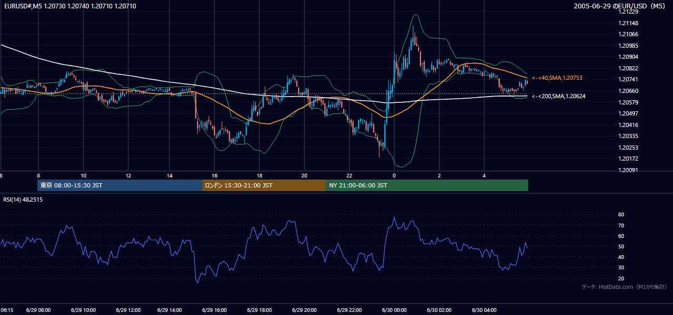Click price scale value 1.20172
673x315 pixels.
pyautogui.click(x=628, y=159)
